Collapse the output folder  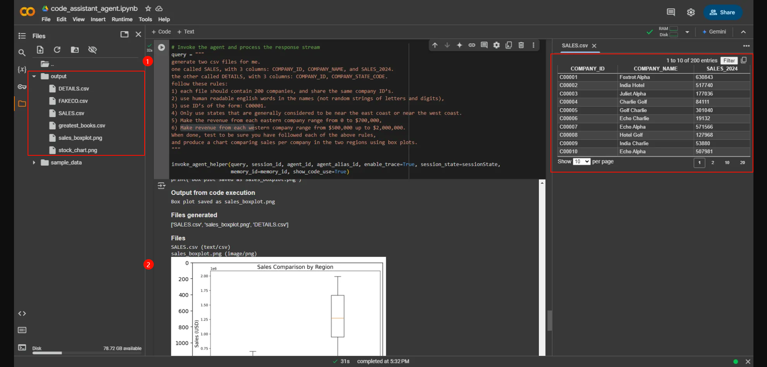pyautogui.click(x=34, y=76)
